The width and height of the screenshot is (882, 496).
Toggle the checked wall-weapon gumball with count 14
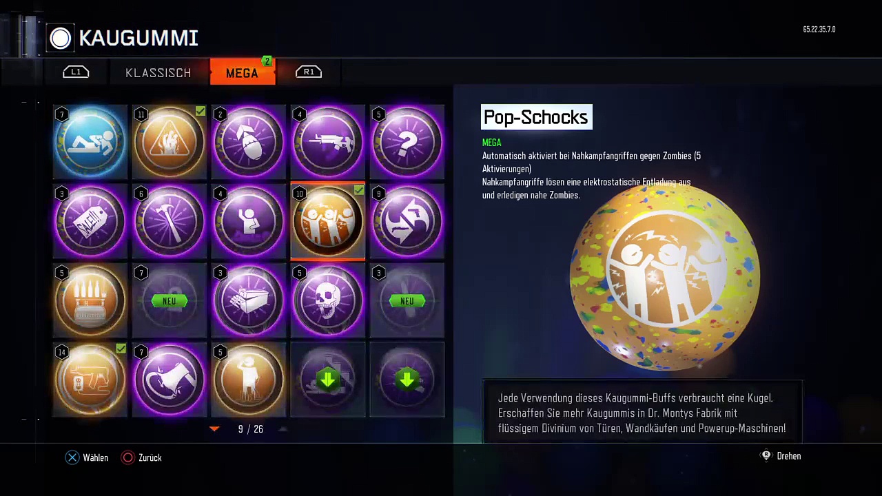click(x=90, y=380)
